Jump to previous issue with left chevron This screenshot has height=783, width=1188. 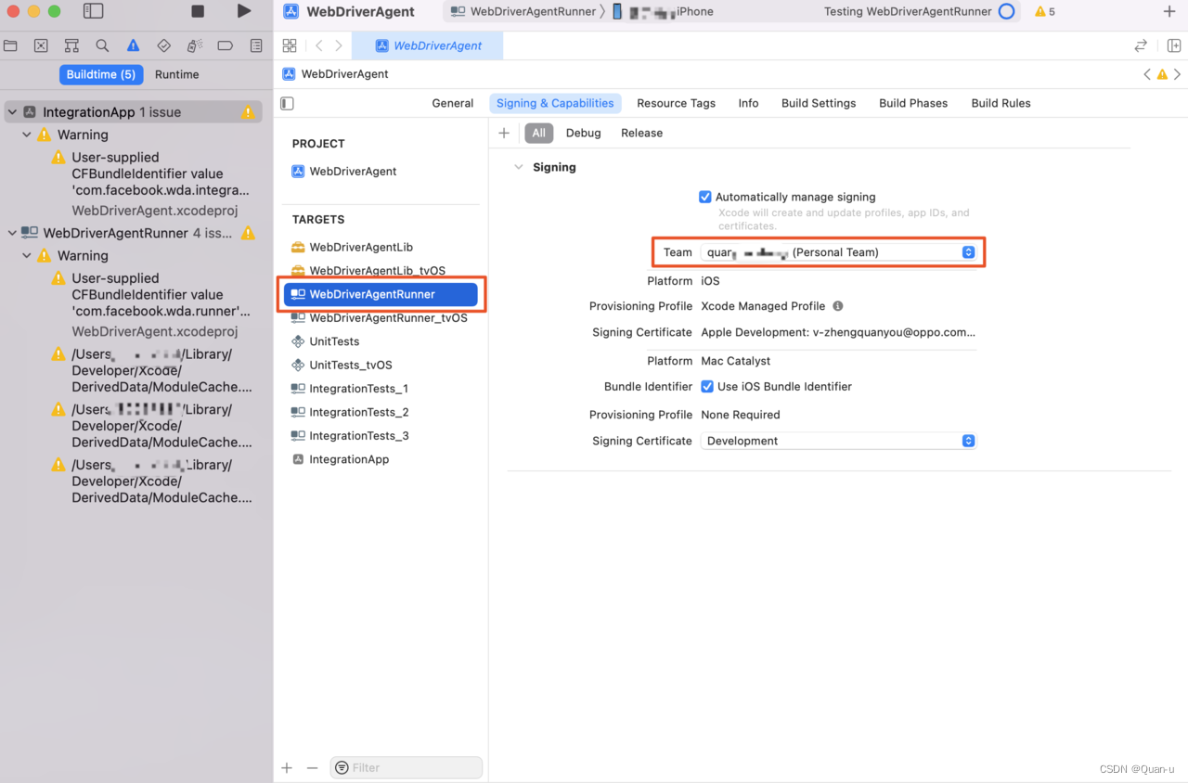tap(1147, 74)
